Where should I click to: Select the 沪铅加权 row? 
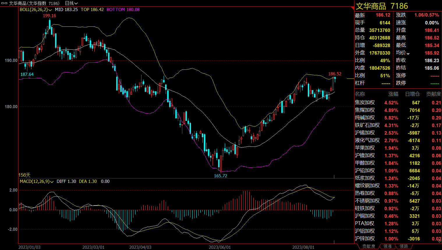398,171
